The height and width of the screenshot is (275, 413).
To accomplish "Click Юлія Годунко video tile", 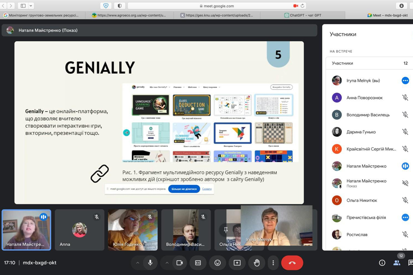I will 133,230.
